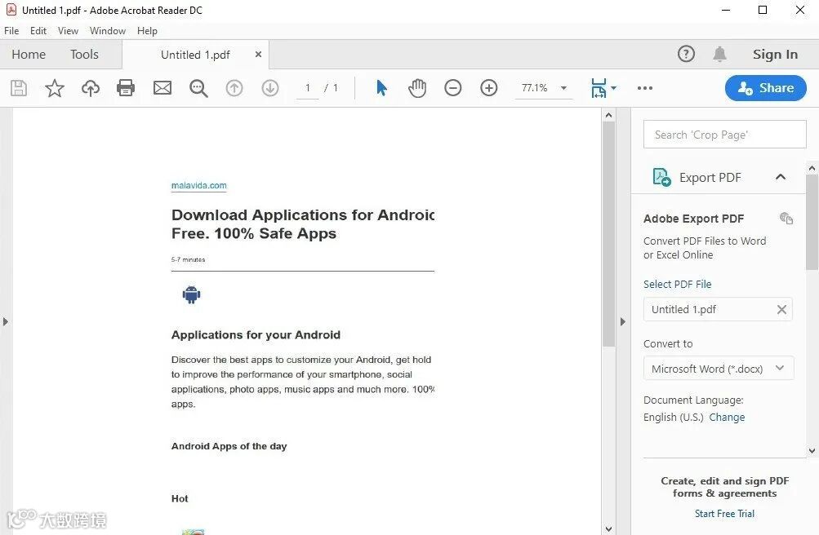This screenshot has width=819, height=535.
Task: Click the Search 'Crop Page' field
Action: click(x=724, y=135)
